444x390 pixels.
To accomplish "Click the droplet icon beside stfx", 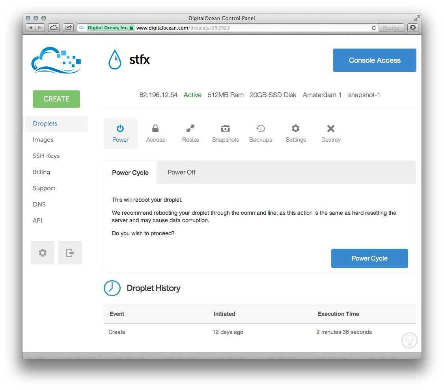I will 115,60.
